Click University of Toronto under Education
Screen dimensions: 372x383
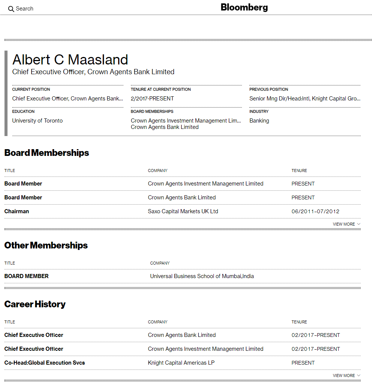[x=37, y=121]
